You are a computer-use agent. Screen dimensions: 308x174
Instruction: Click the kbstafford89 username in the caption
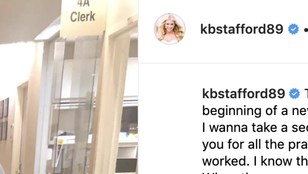click(x=243, y=93)
